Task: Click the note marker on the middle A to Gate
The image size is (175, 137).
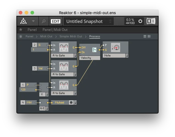Action: (x=75, y=74)
